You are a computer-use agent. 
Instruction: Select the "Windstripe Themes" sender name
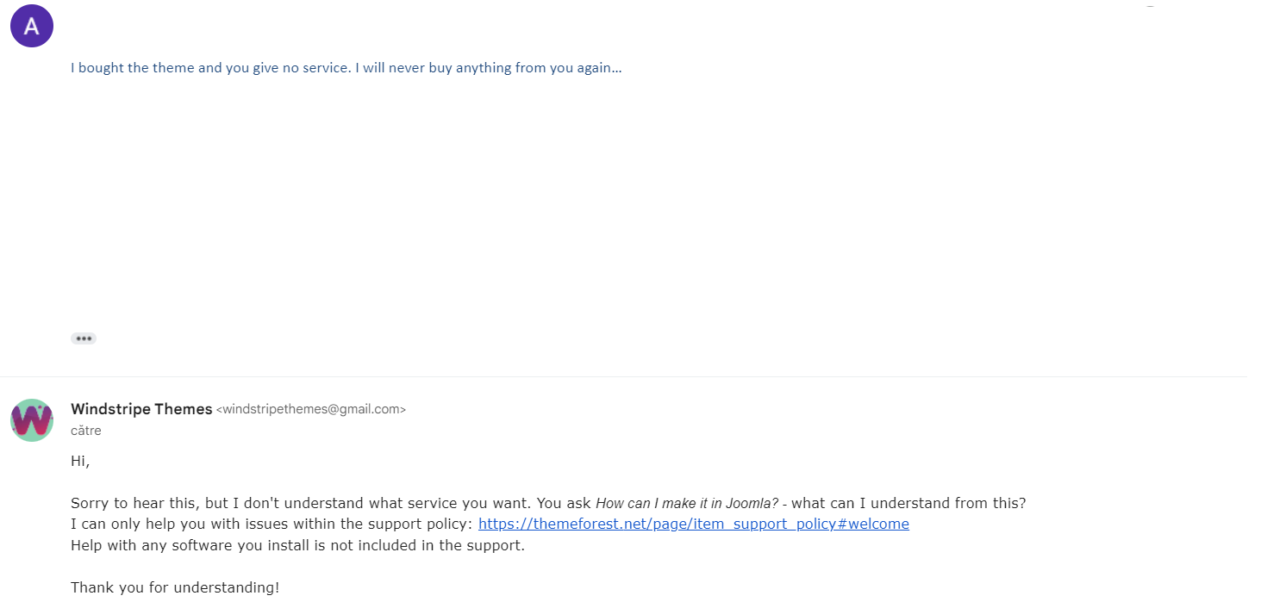(x=141, y=409)
